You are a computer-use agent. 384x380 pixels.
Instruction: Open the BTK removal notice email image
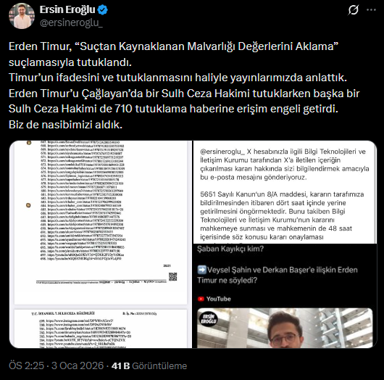coord(285,192)
